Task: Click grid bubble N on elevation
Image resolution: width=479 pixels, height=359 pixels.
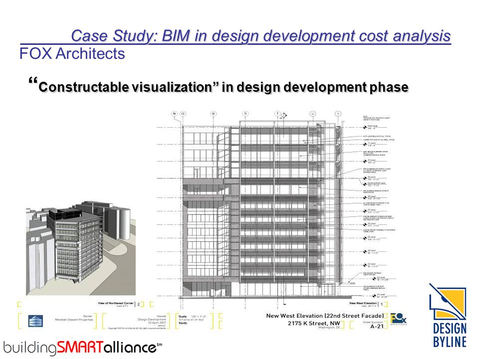Action: point(175,114)
